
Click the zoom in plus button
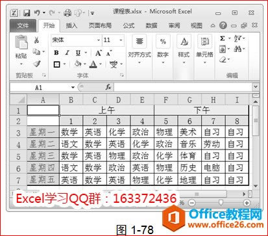[x=247, y=203]
